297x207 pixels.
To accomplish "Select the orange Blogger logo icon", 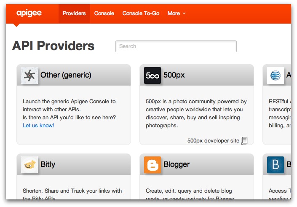I will click(153, 165).
